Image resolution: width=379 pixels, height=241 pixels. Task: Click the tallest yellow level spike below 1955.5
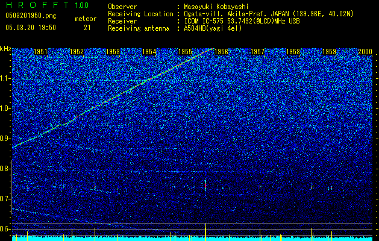tap(205, 232)
